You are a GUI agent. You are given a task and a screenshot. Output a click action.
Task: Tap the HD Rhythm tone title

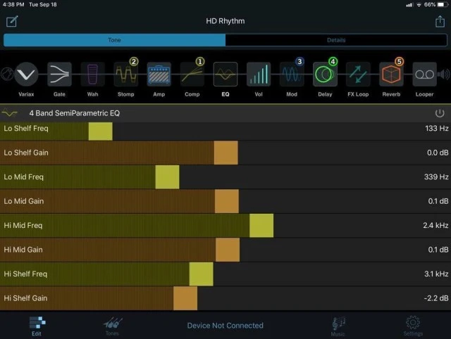[225, 21]
